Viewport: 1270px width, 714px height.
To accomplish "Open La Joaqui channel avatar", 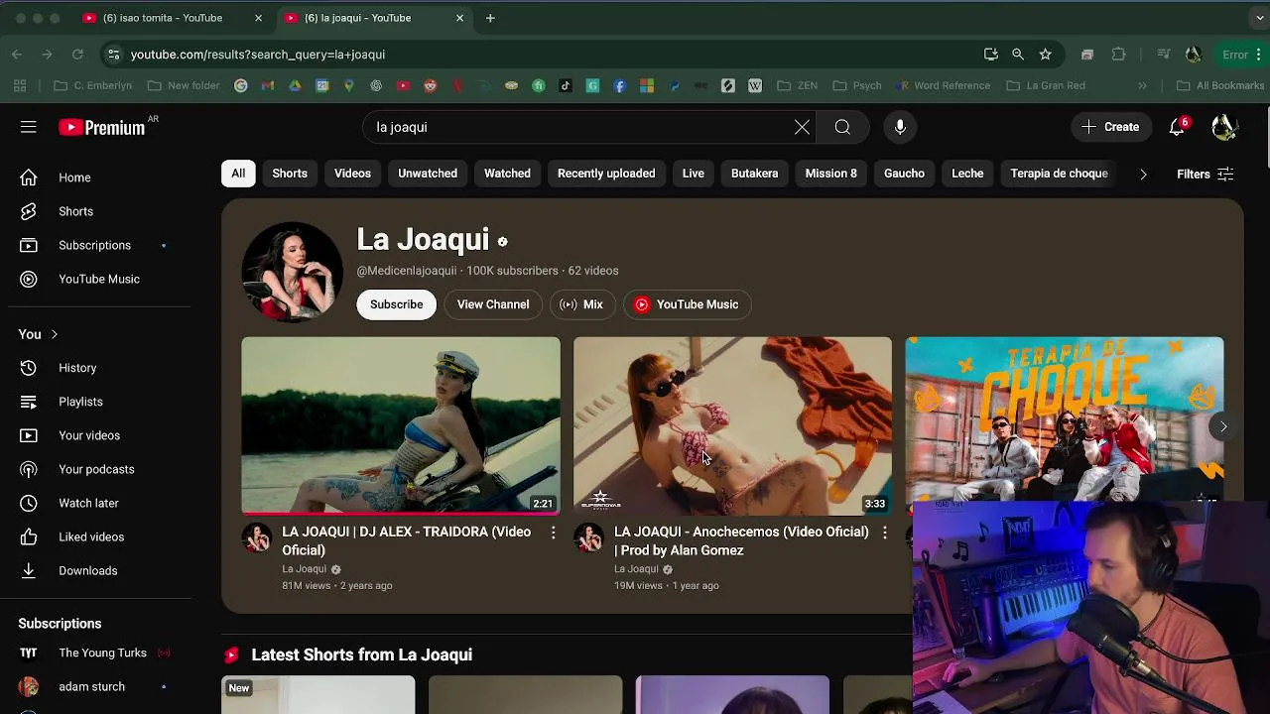I will pyautogui.click(x=293, y=272).
